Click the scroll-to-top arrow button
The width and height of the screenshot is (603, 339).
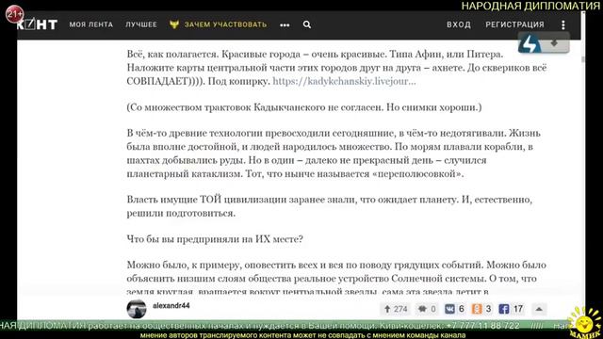(x=539, y=309)
